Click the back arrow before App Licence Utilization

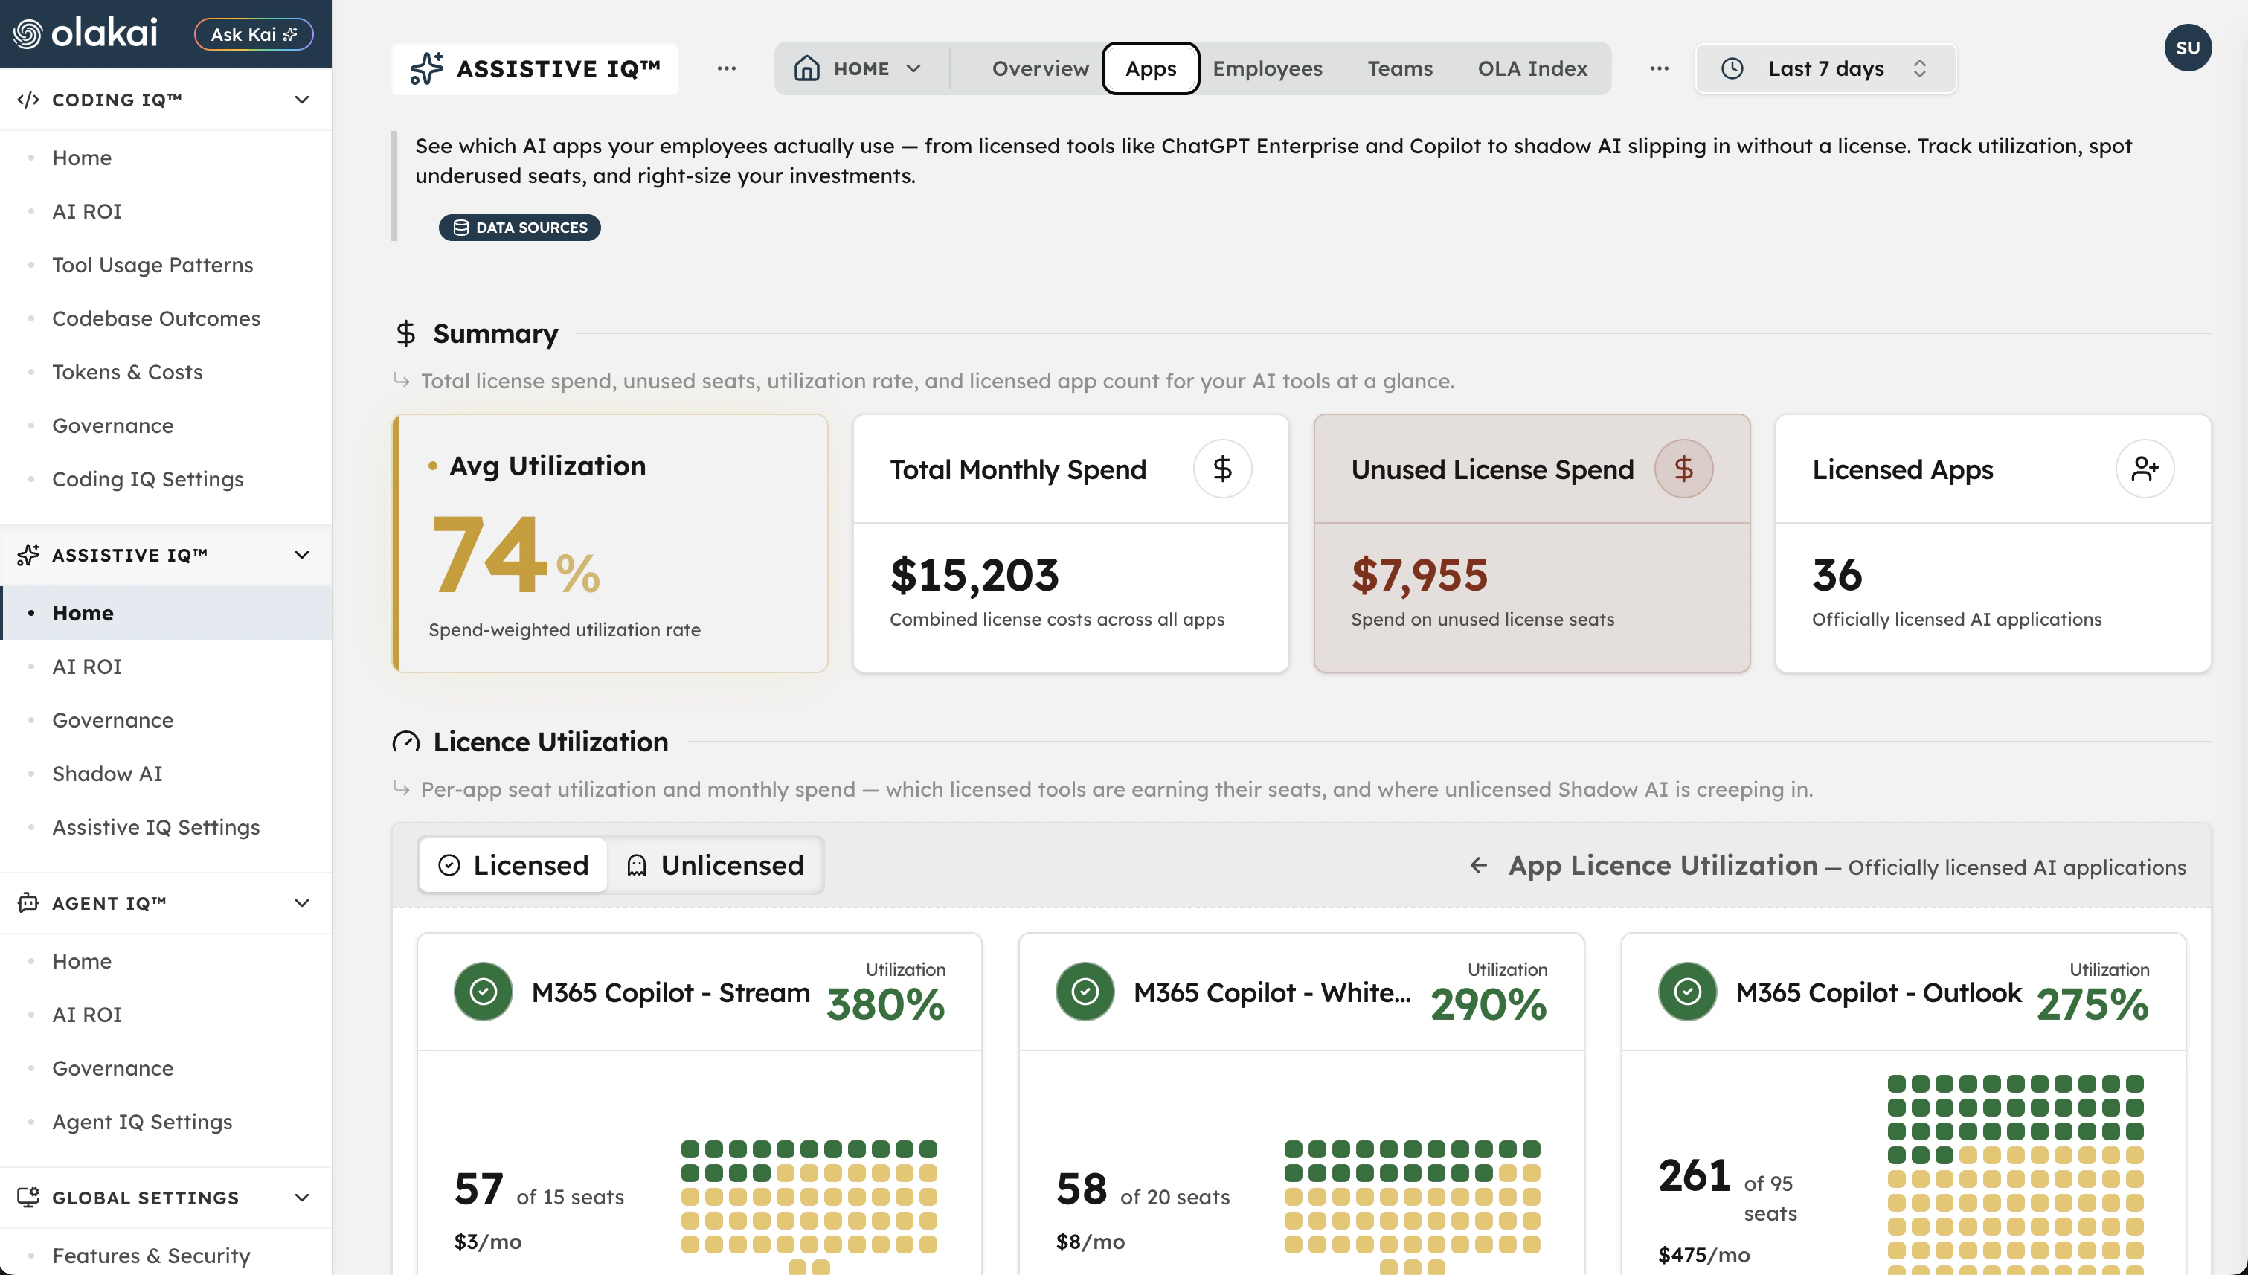(x=1478, y=865)
